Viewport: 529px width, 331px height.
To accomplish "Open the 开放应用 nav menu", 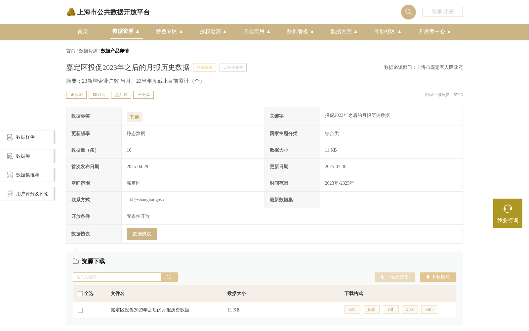I will coord(257,31).
